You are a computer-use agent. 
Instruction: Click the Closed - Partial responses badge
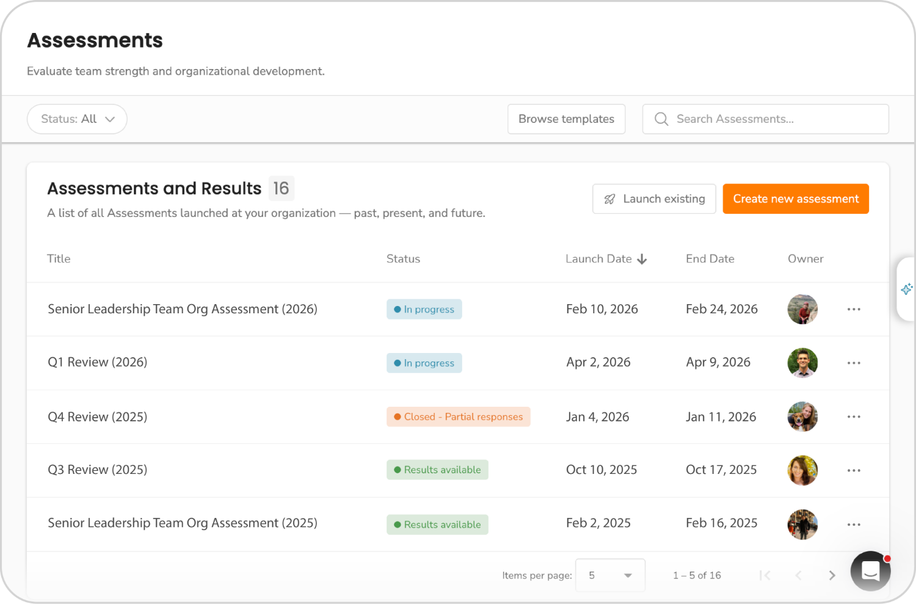pos(458,417)
